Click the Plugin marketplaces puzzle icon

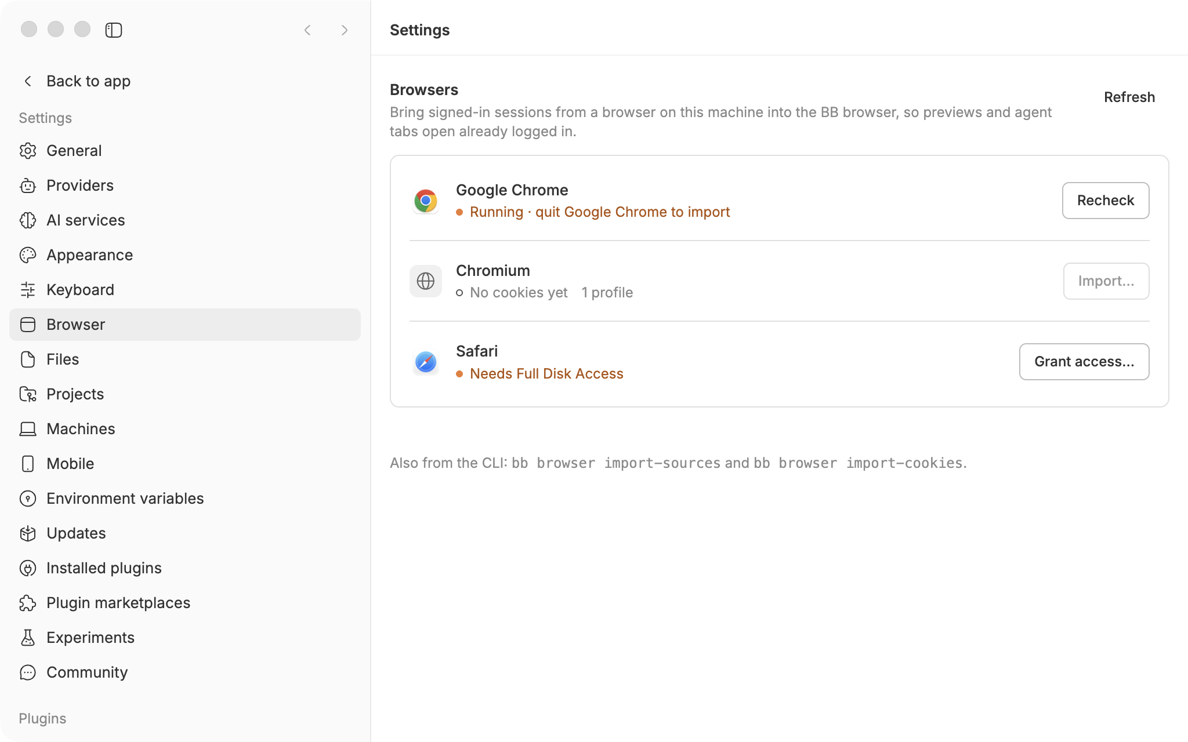[x=28, y=603]
